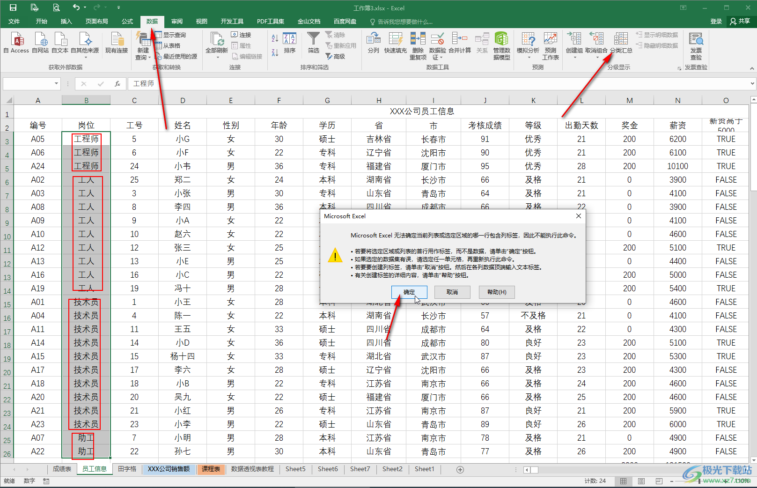Screen dimensions: 757x488
Task: Select cell containing 小G
Action: [x=183, y=139]
